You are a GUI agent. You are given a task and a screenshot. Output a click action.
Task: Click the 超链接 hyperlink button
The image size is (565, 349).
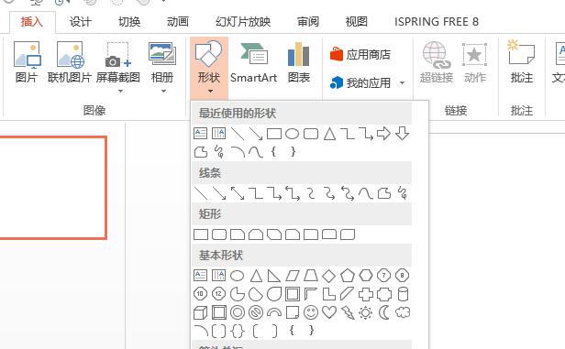pyautogui.click(x=437, y=62)
